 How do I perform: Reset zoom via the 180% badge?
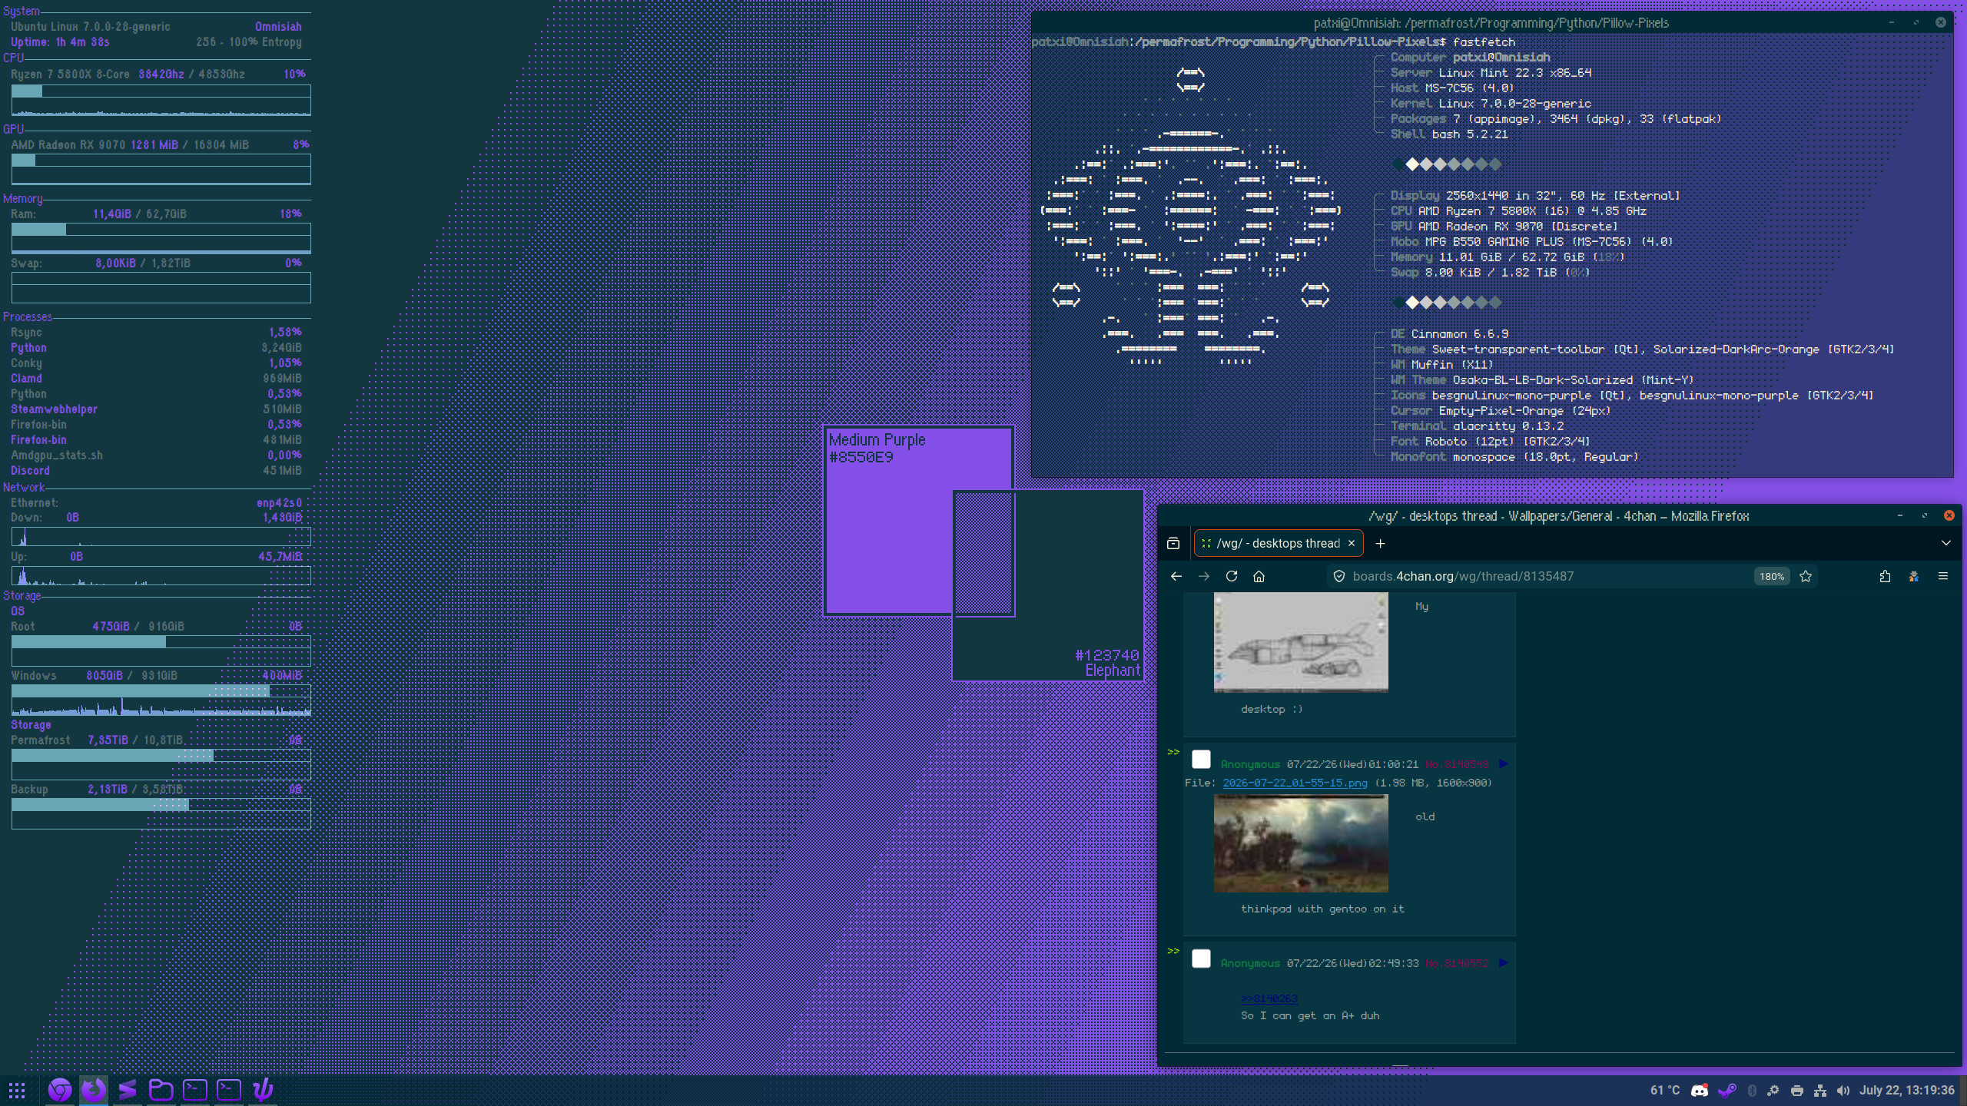point(1772,576)
